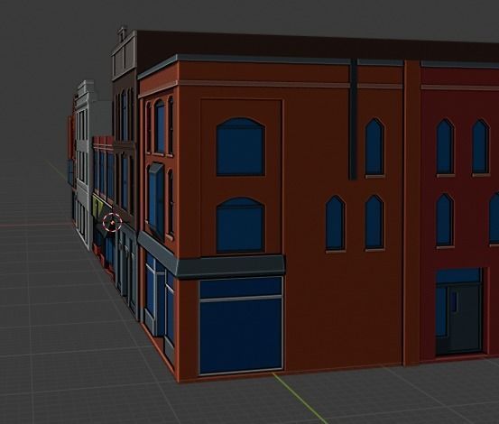Viewport: 499px width, 424px height.
Task: Click the 3D cursor in the viewport
Action: click(x=112, y=222)
